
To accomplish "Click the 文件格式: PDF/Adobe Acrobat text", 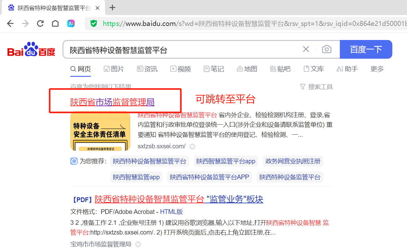I will [112, 212].
